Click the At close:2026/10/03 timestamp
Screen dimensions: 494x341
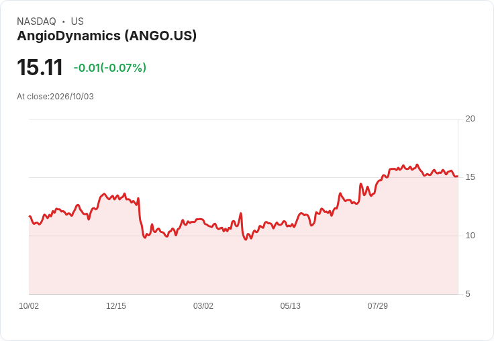pyautogui.click(x=56, y=97)
